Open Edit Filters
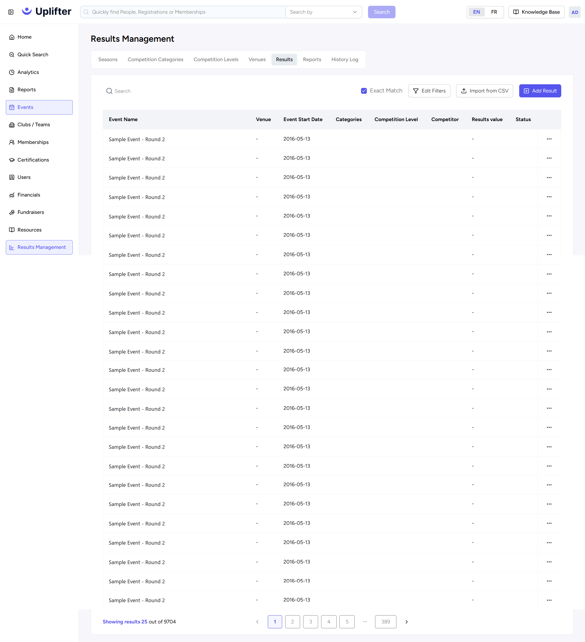 pyautogui.click(x=429, y=91)
